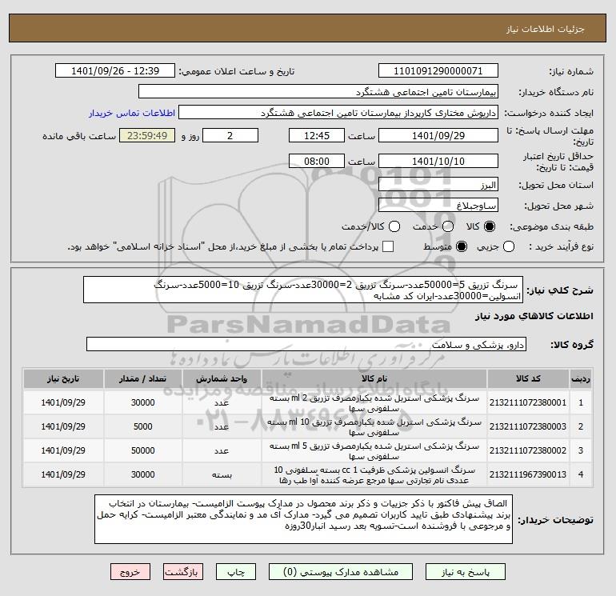Click the response deadline date 1401/09/29 field
This screenshot has height=596, width=616.
[438, 136]
